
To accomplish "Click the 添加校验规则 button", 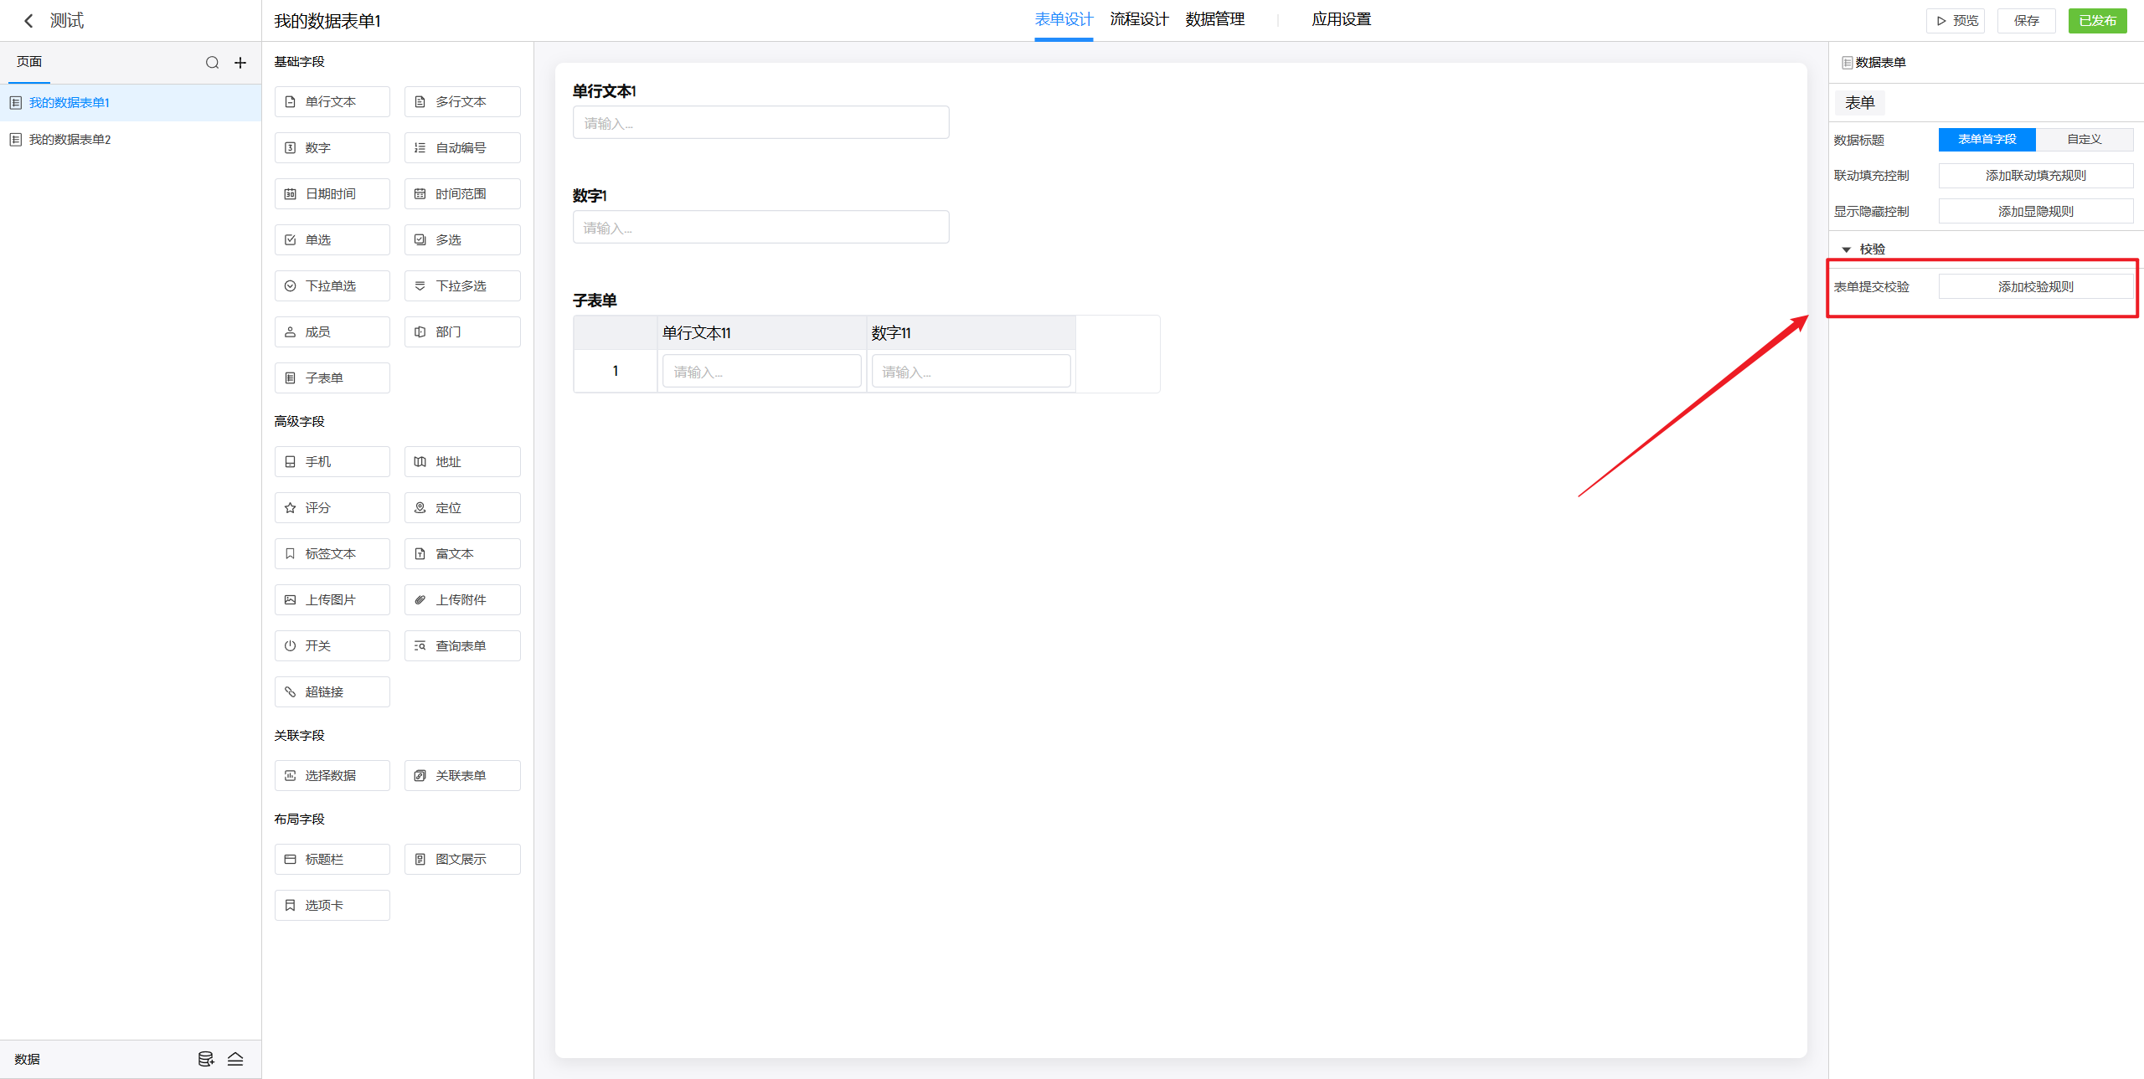I will click(2035, 286).
